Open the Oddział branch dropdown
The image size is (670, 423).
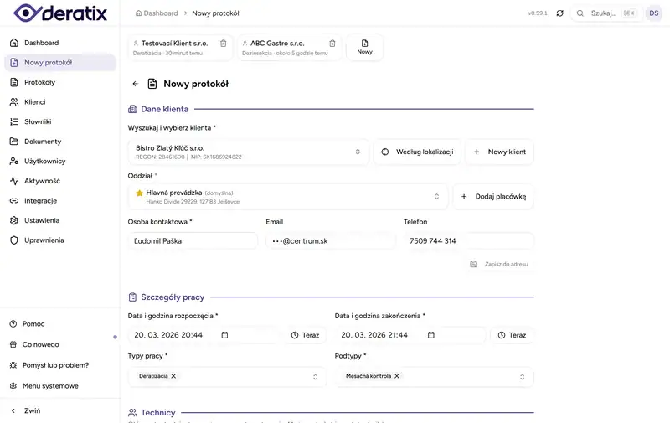(436, 197)
